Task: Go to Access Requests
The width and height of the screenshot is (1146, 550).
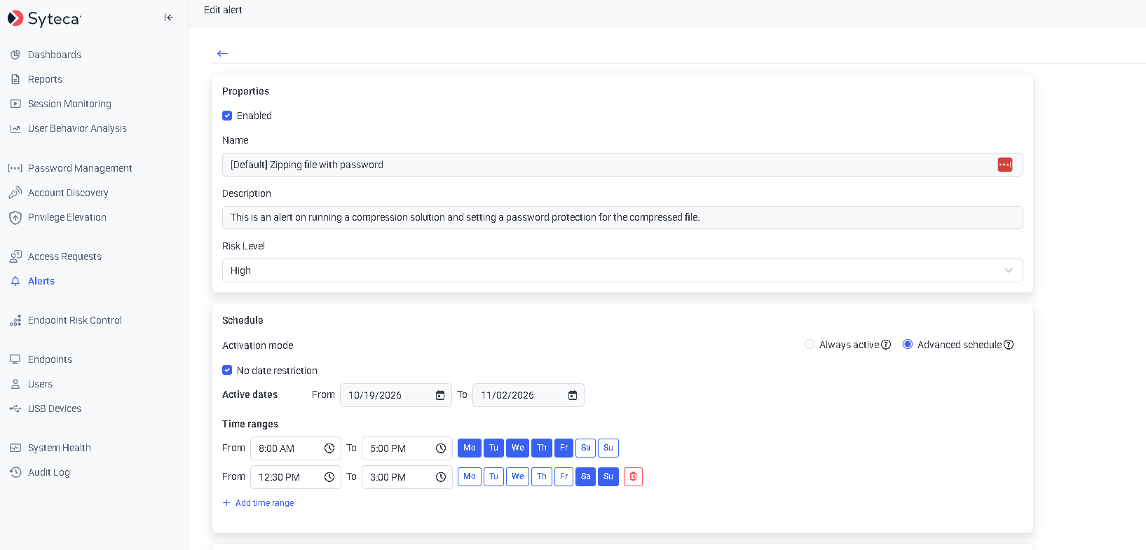Action: [x=64, y=256]
